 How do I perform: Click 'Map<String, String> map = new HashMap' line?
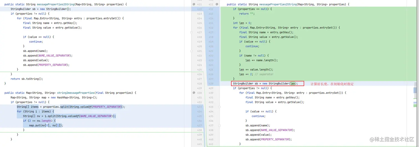[54, 97]
